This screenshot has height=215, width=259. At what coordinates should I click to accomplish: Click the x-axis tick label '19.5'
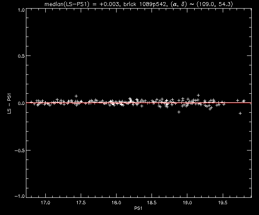tap(223, 203)
